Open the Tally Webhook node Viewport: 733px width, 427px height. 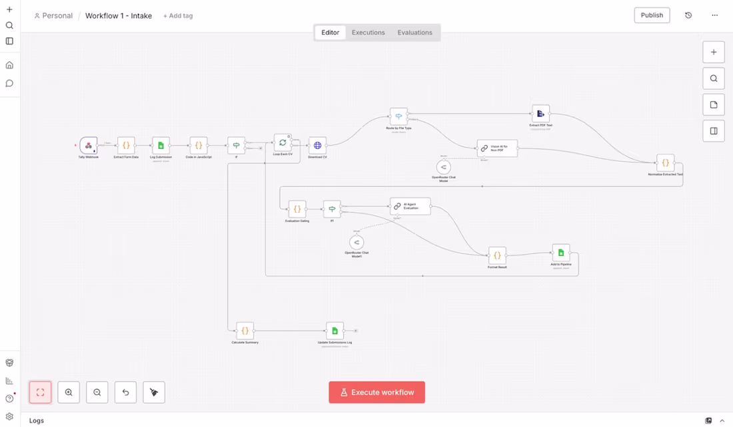89,146
